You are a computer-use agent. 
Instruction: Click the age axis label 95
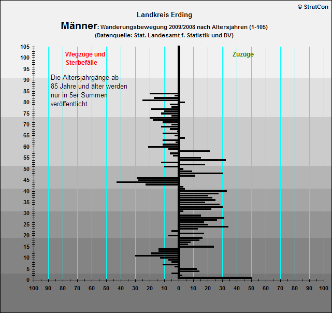coord(26,69)
